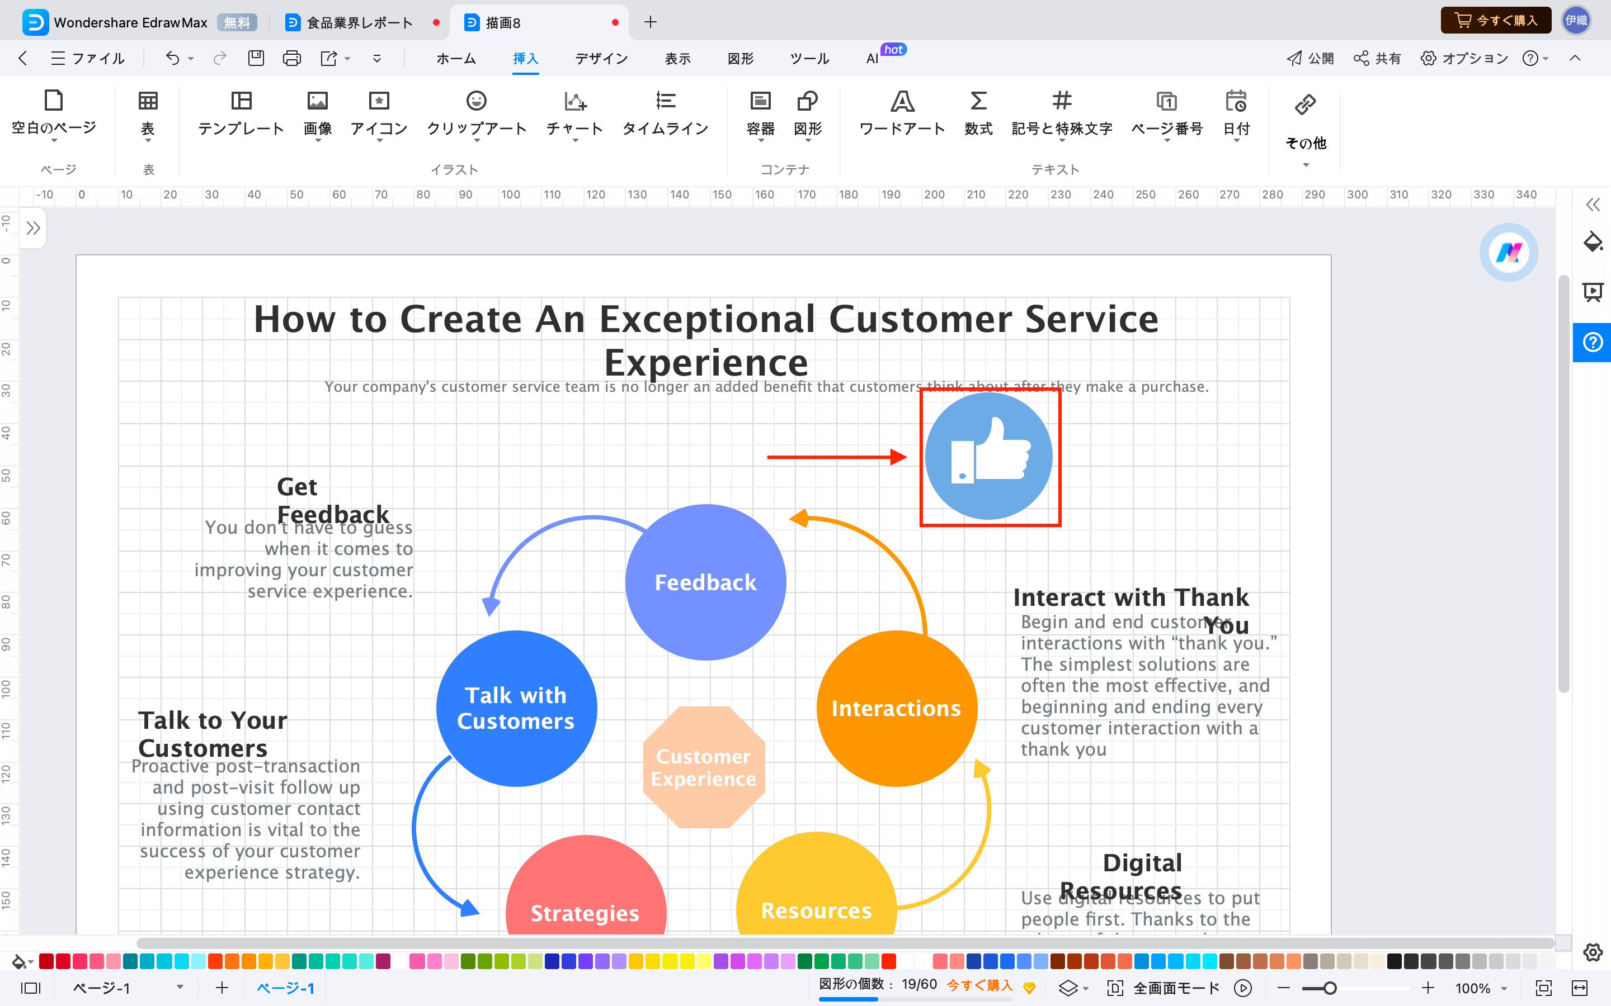Collapse the right sidebar panel
Image resolution: width=1611 pixels, height=1006 pixels.
click(1593, 205)
